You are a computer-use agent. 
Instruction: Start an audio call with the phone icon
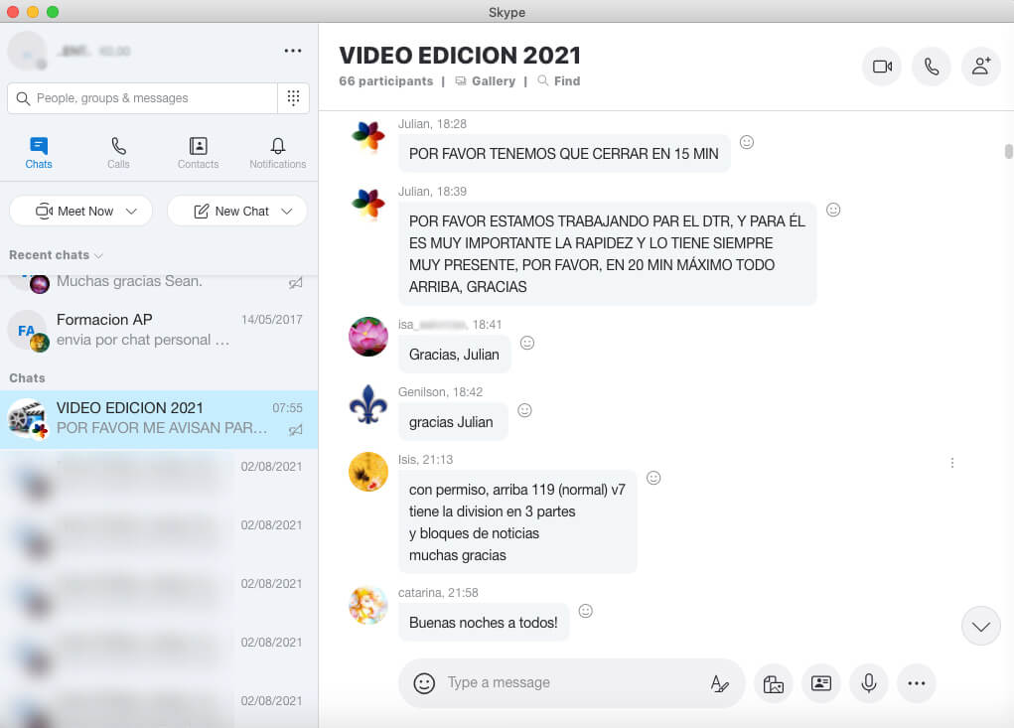[931, 67]
